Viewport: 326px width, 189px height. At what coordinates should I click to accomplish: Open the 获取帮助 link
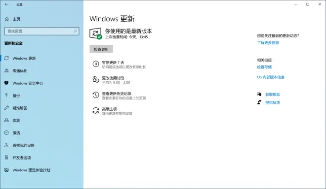pos(273,94)
